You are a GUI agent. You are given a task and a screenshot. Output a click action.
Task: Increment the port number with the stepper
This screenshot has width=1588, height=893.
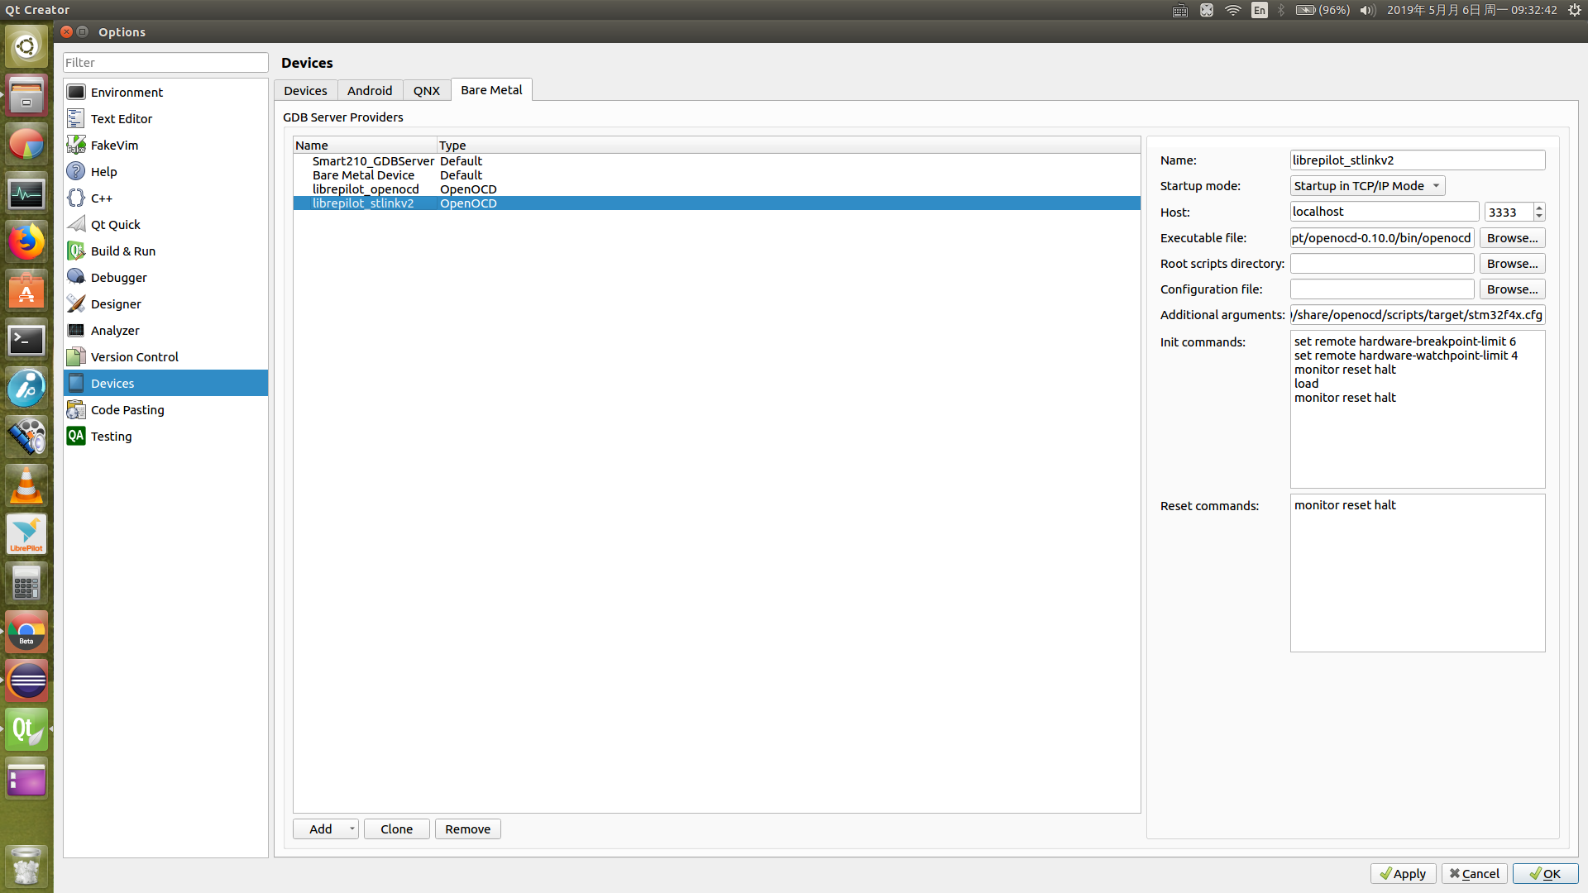(1538, 208)
